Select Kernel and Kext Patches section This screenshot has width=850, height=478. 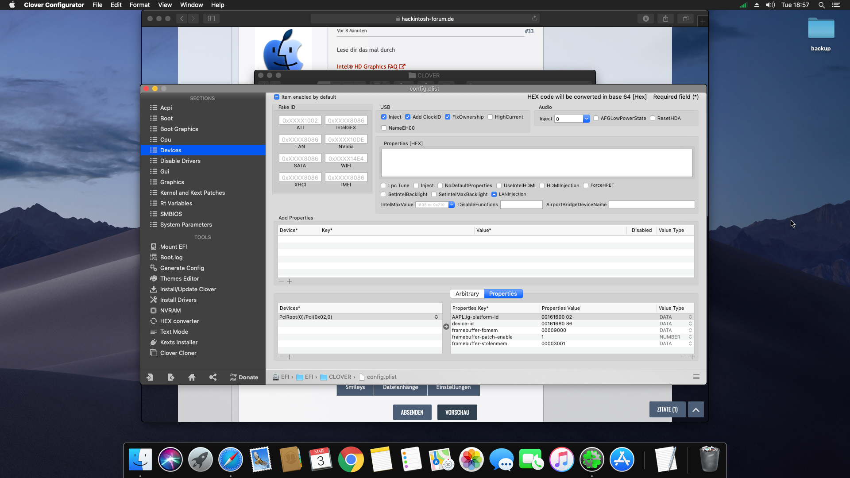coord(203,193)
